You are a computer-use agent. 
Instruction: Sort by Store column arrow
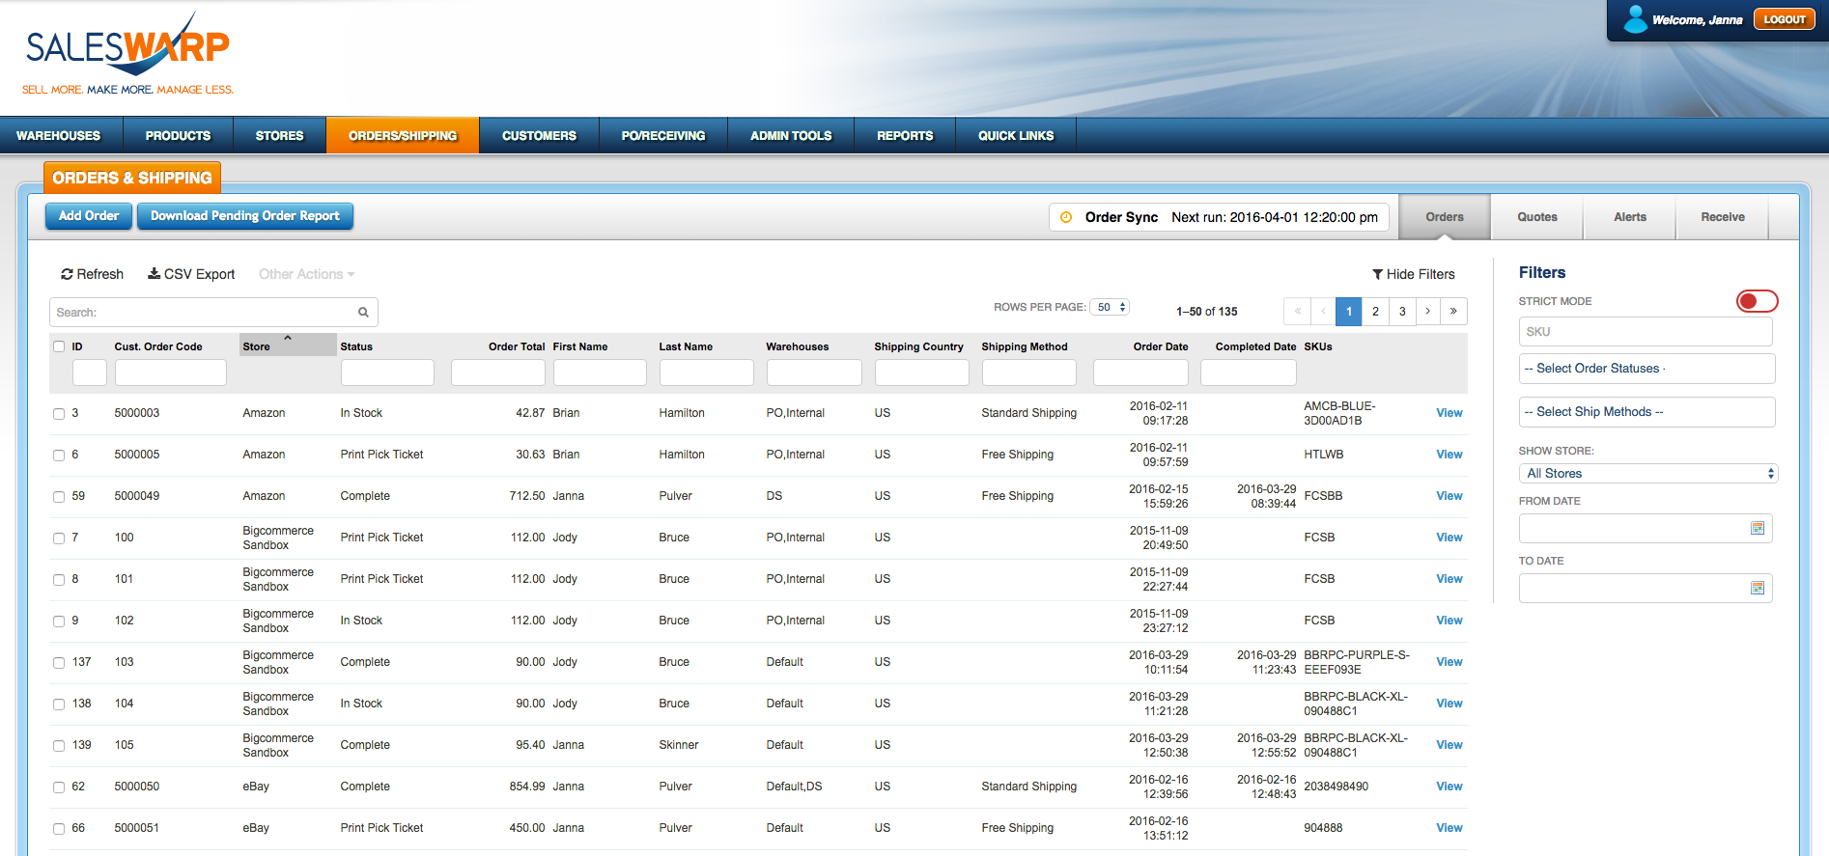[288, 339]
